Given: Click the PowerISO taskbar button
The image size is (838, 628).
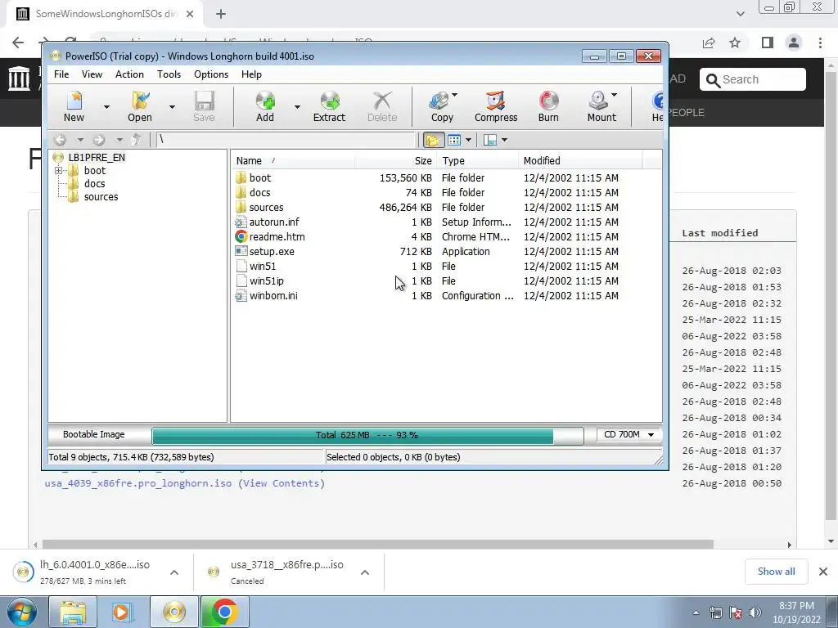Looking at the screenshot, I should 174,612.
